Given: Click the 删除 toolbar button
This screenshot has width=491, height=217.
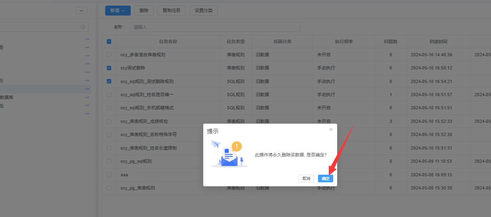Looking at the screenshot, I should 144,10.
